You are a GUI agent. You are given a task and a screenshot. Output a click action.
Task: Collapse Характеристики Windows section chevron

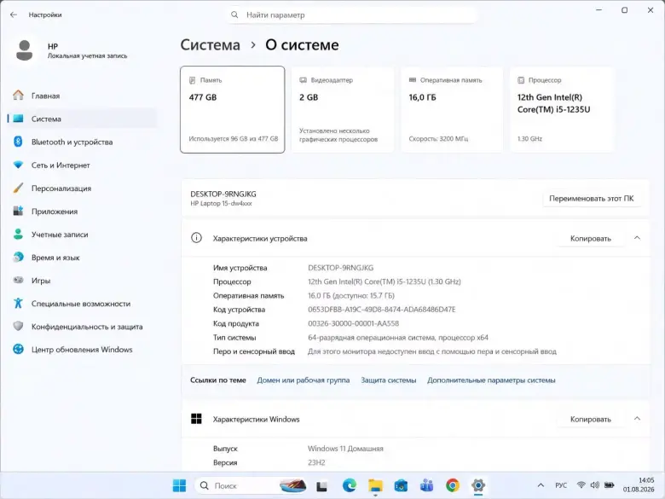pos(637,419)
